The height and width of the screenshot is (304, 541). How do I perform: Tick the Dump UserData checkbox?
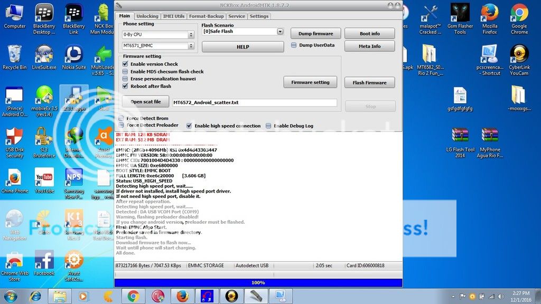tap(294, 45)
